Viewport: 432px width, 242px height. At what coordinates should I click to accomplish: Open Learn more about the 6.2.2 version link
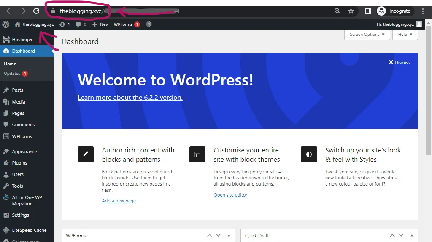[x=130, y=98]
